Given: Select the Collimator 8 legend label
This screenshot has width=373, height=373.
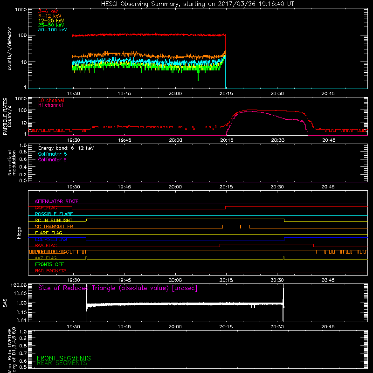Looking at the screenshot, I should pos(52,154).
